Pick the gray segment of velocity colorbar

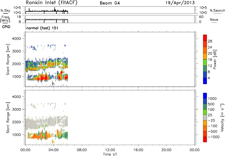205,118
